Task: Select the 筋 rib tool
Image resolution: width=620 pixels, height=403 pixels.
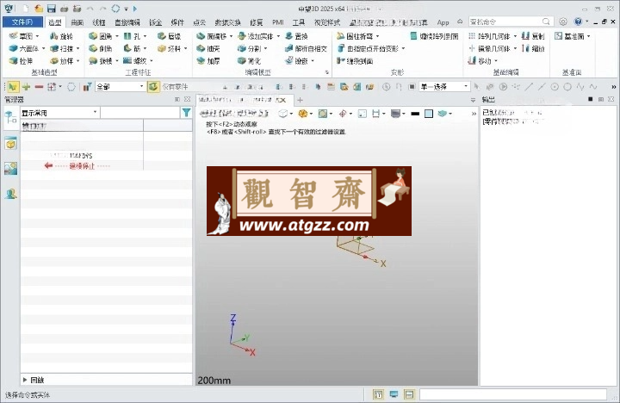Action: pyautogui.click(x=133, y=48)
